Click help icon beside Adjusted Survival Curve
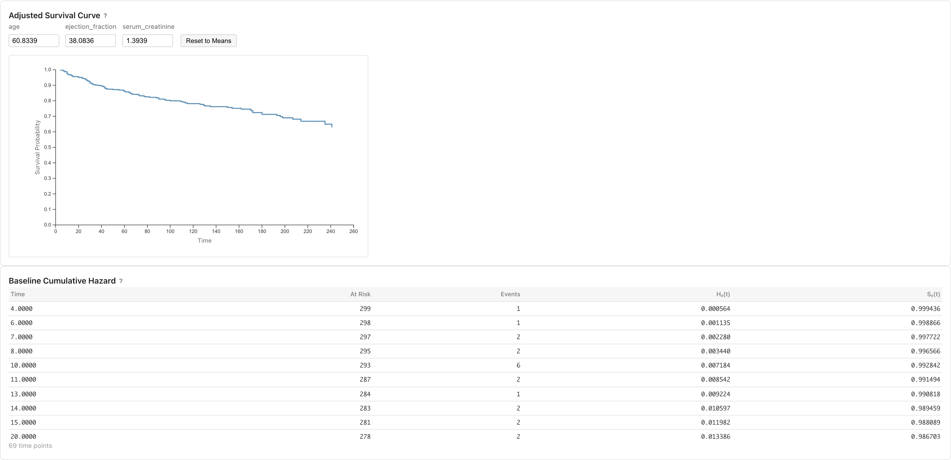 coord(105,15)
